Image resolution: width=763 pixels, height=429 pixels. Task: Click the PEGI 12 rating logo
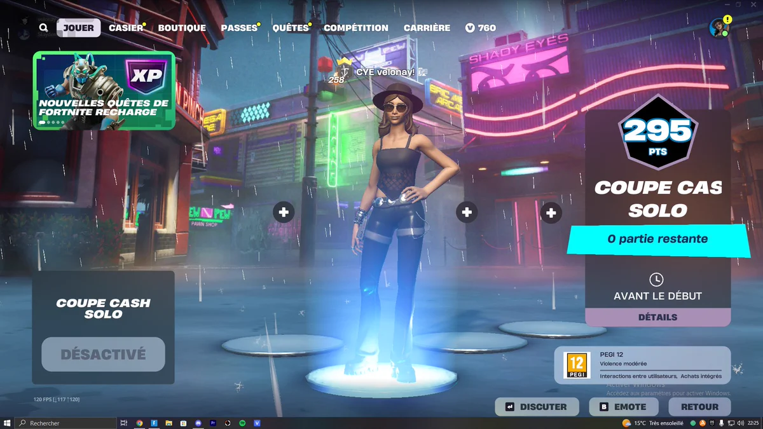point(575,366)
